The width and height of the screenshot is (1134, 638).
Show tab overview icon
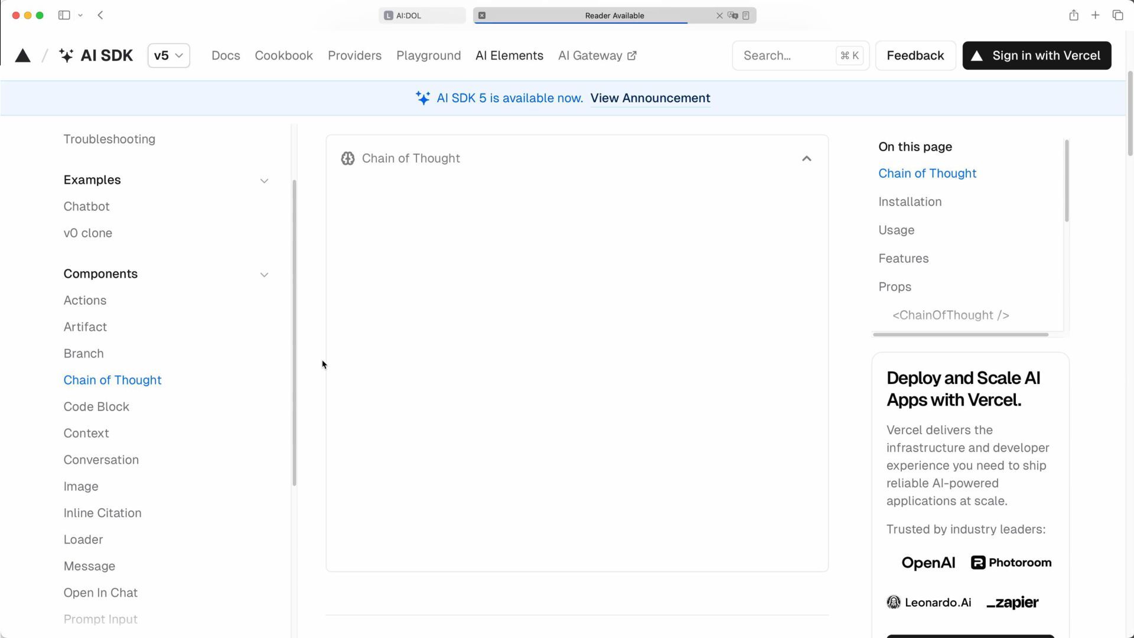click(x=1117, y=15)
